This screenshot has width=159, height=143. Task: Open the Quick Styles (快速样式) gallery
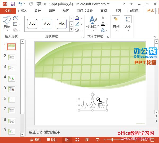(92, 23)
